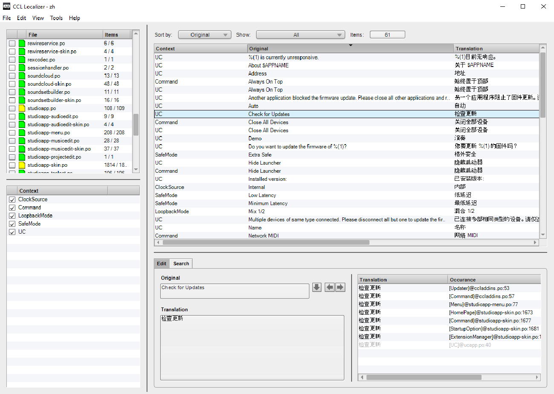Open the Sort by dropdown
Screen dimensions: 554x394
coord(205,35)
